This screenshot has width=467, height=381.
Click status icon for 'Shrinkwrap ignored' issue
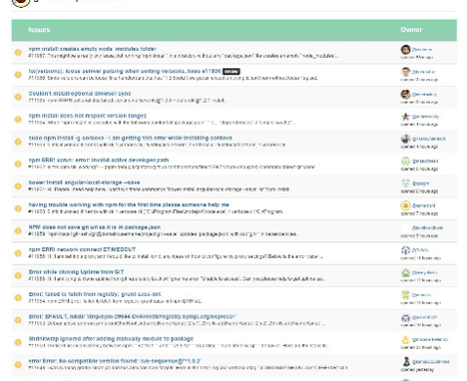click(19, 342)
